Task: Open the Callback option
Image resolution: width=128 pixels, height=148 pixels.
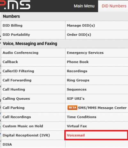Action: point(10,62)
